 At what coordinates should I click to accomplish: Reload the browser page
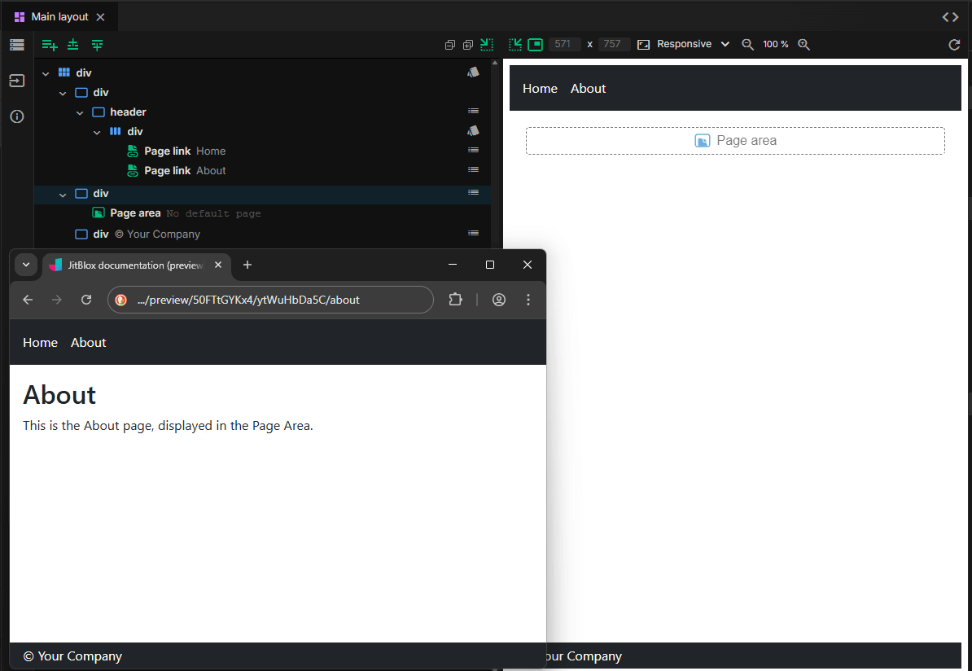(86, 300)
